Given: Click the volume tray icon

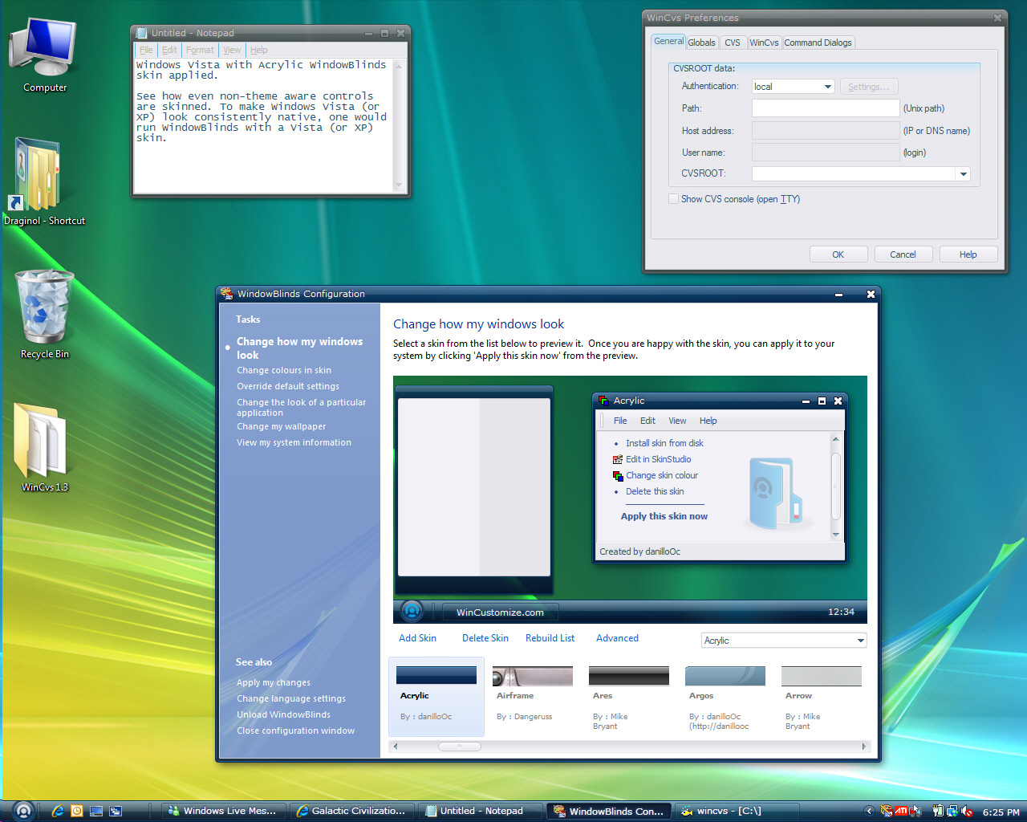Looking at the screenshot, I should pos(967,812).
